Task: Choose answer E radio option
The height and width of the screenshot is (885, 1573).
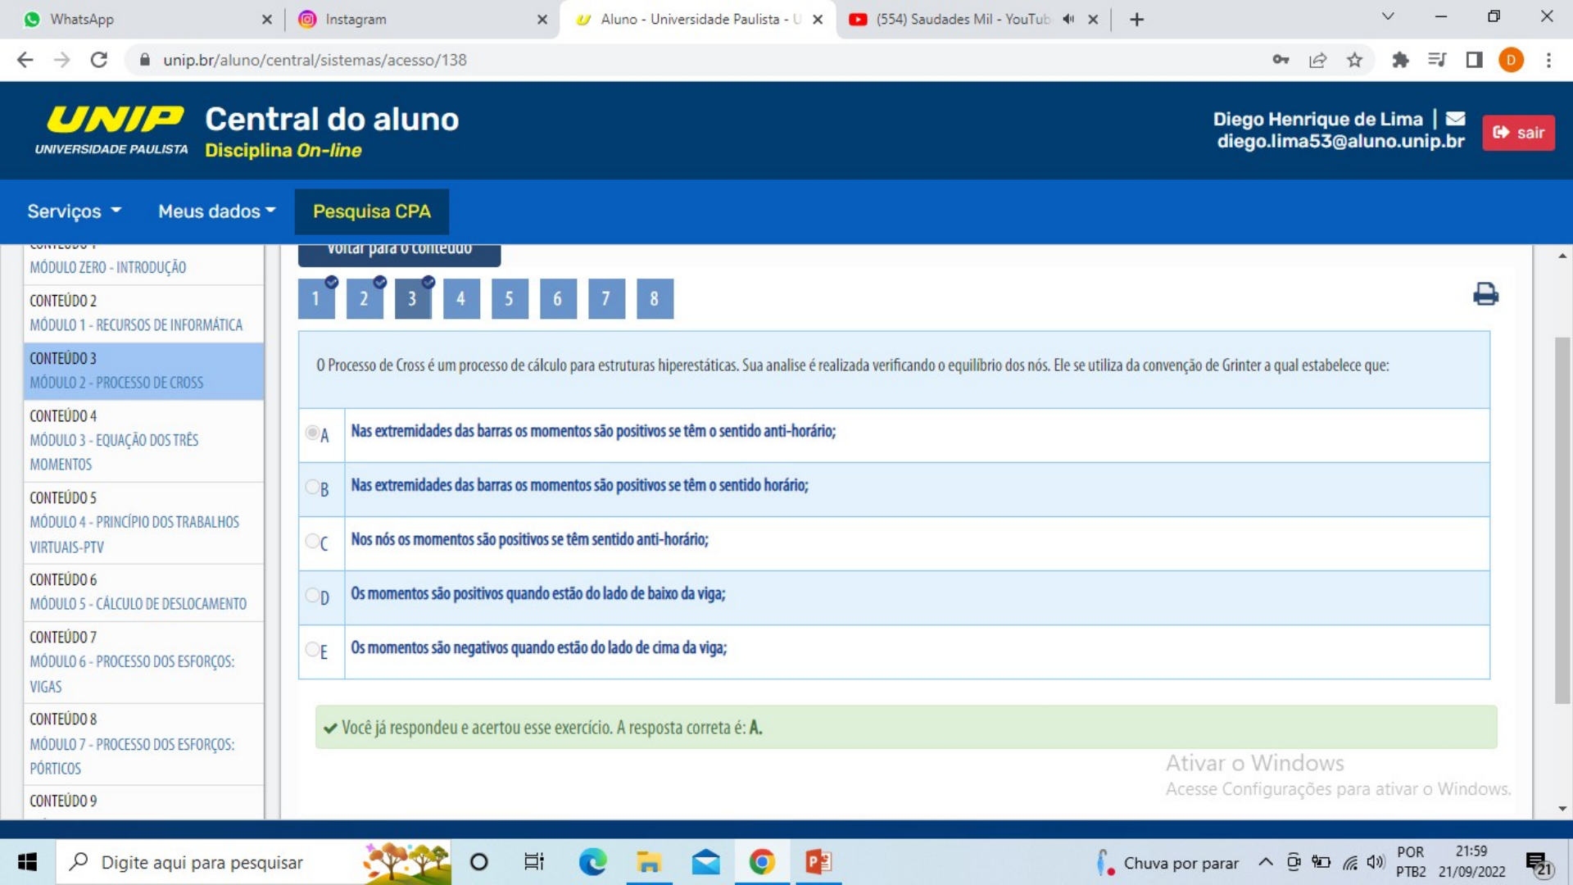Action: click(x=312, y=649)
